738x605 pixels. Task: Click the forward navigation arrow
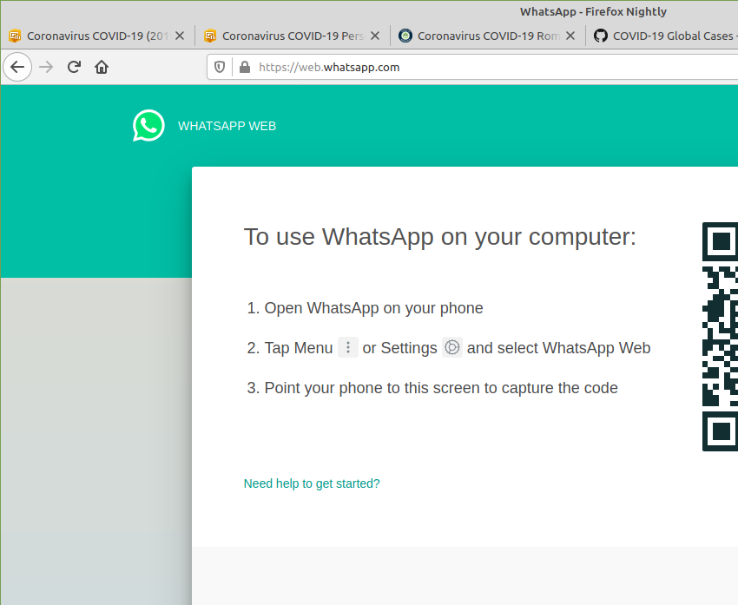coord(45,67)
